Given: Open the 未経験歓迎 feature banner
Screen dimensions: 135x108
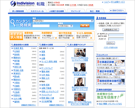Looking at the screenshot, I should [49, 35].
